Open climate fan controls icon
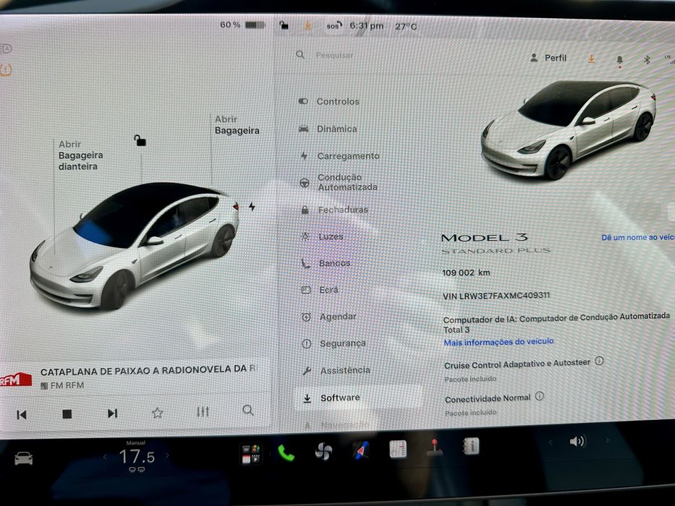 (323, 452)
